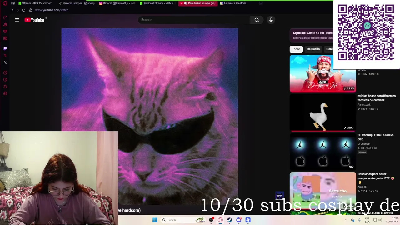This screenshot has width=400, height=225.
Task: Open the Música house video title
Action: 377,98
